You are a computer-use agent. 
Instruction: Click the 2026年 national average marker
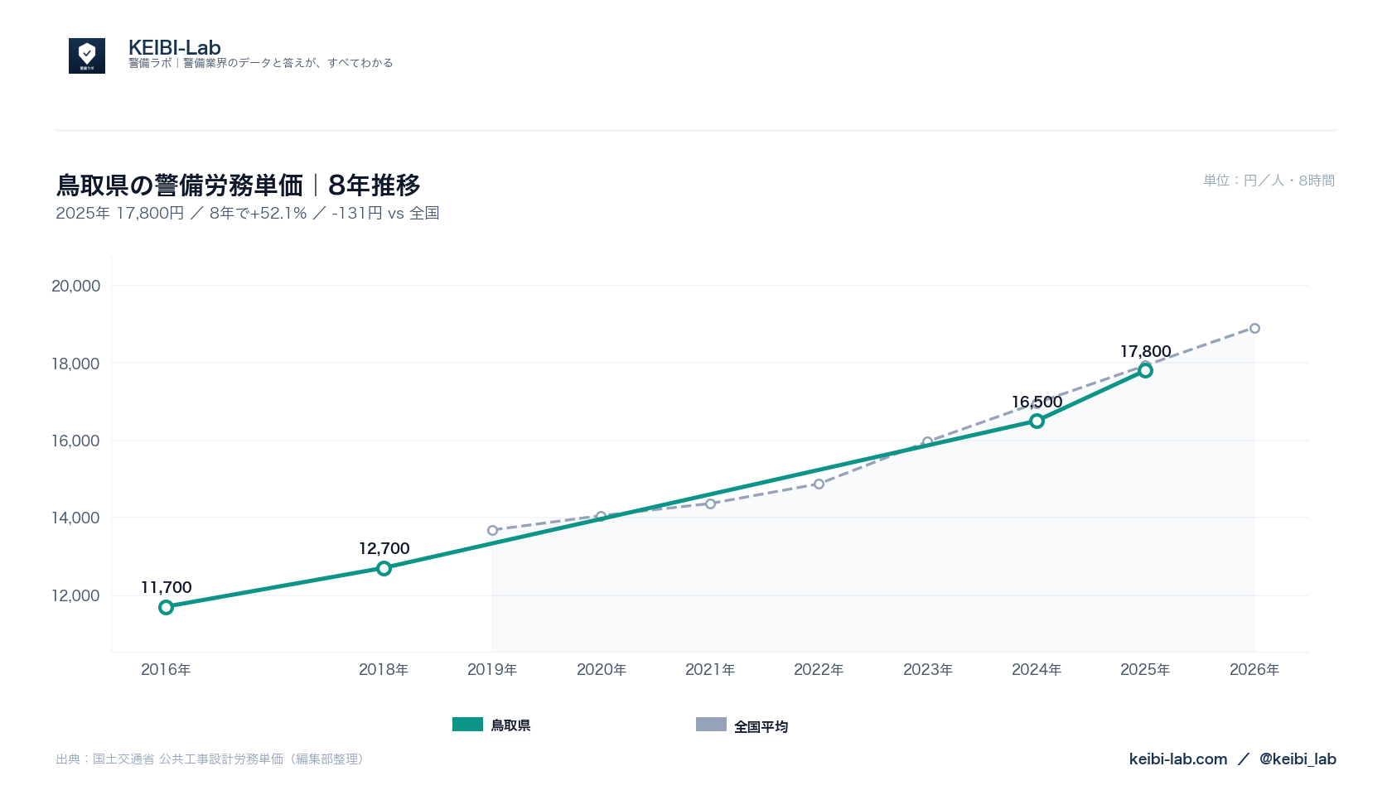1254,329
